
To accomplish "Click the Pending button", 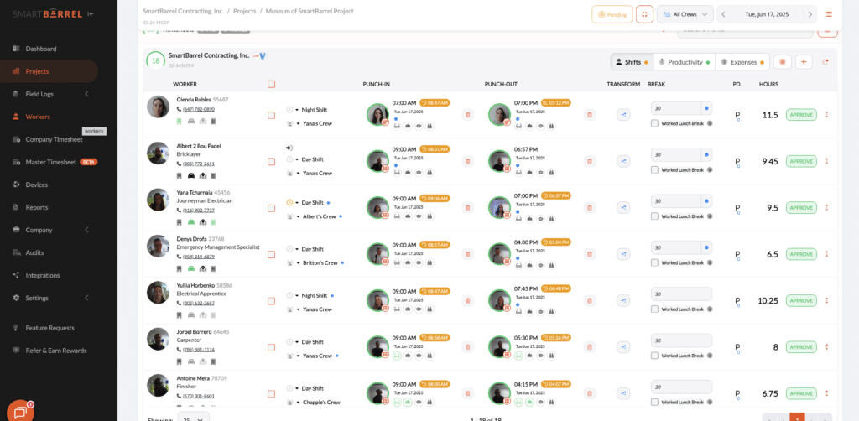I will click(612, 14).
